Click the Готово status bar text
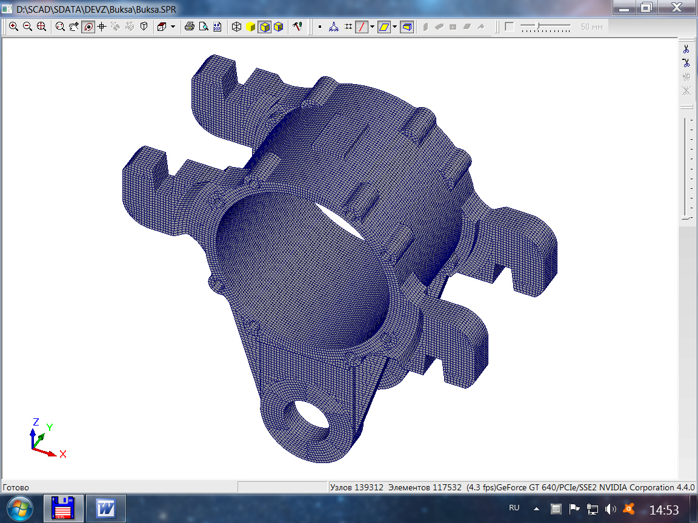This screenshot has height=523, width=698. point(16,487)
